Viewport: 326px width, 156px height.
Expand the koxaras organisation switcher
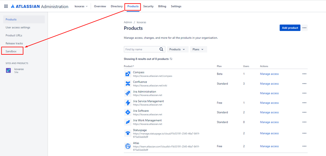pyautogui.click(x=81, y=7)
